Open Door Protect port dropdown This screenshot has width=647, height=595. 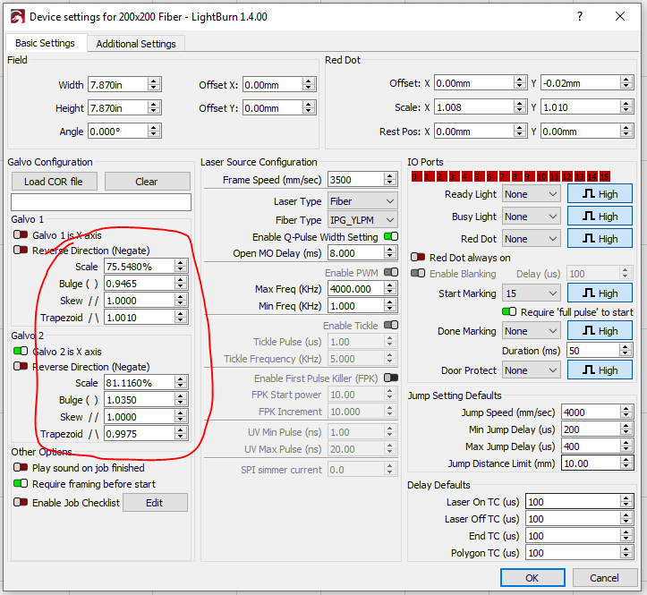pos(531,370)
